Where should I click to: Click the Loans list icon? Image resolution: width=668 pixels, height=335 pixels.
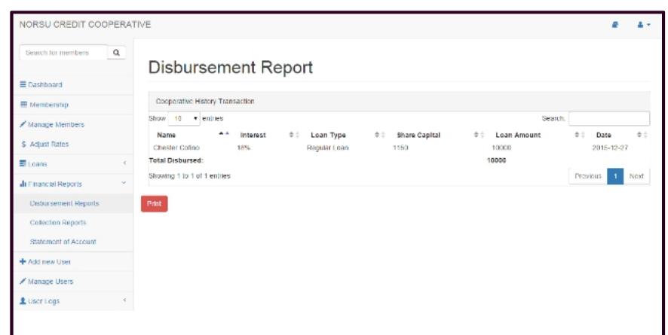tap(23, 163)
